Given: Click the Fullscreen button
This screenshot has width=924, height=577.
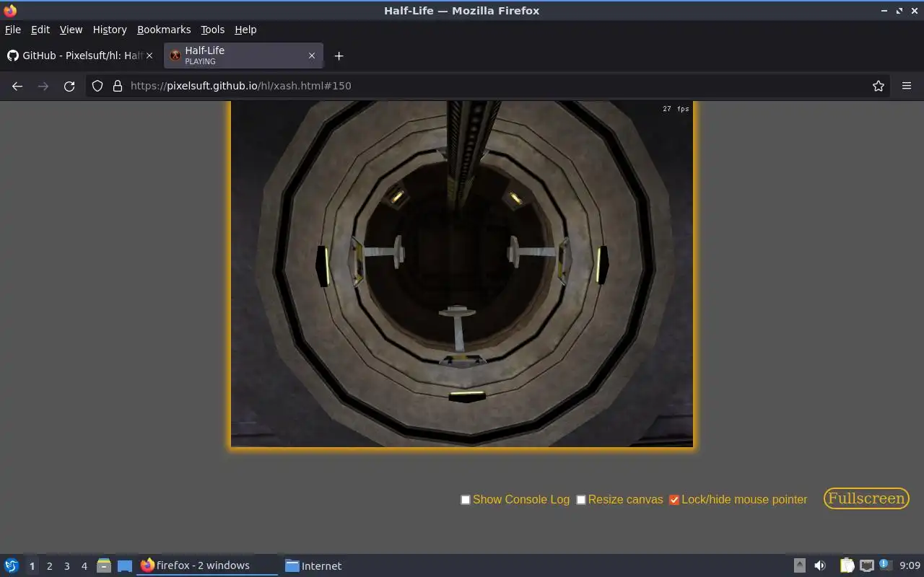Looking at the screenshot, I should click(x=866, y=498).
